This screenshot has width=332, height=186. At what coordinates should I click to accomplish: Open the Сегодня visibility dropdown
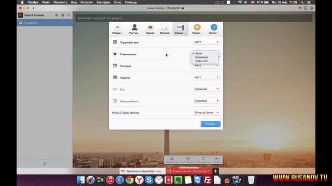pos(206,66)
